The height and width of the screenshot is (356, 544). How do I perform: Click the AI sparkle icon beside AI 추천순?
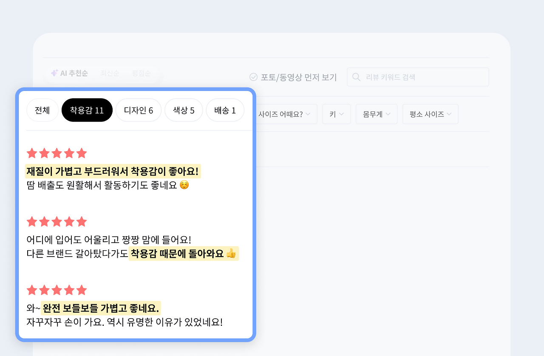point(54,72)
